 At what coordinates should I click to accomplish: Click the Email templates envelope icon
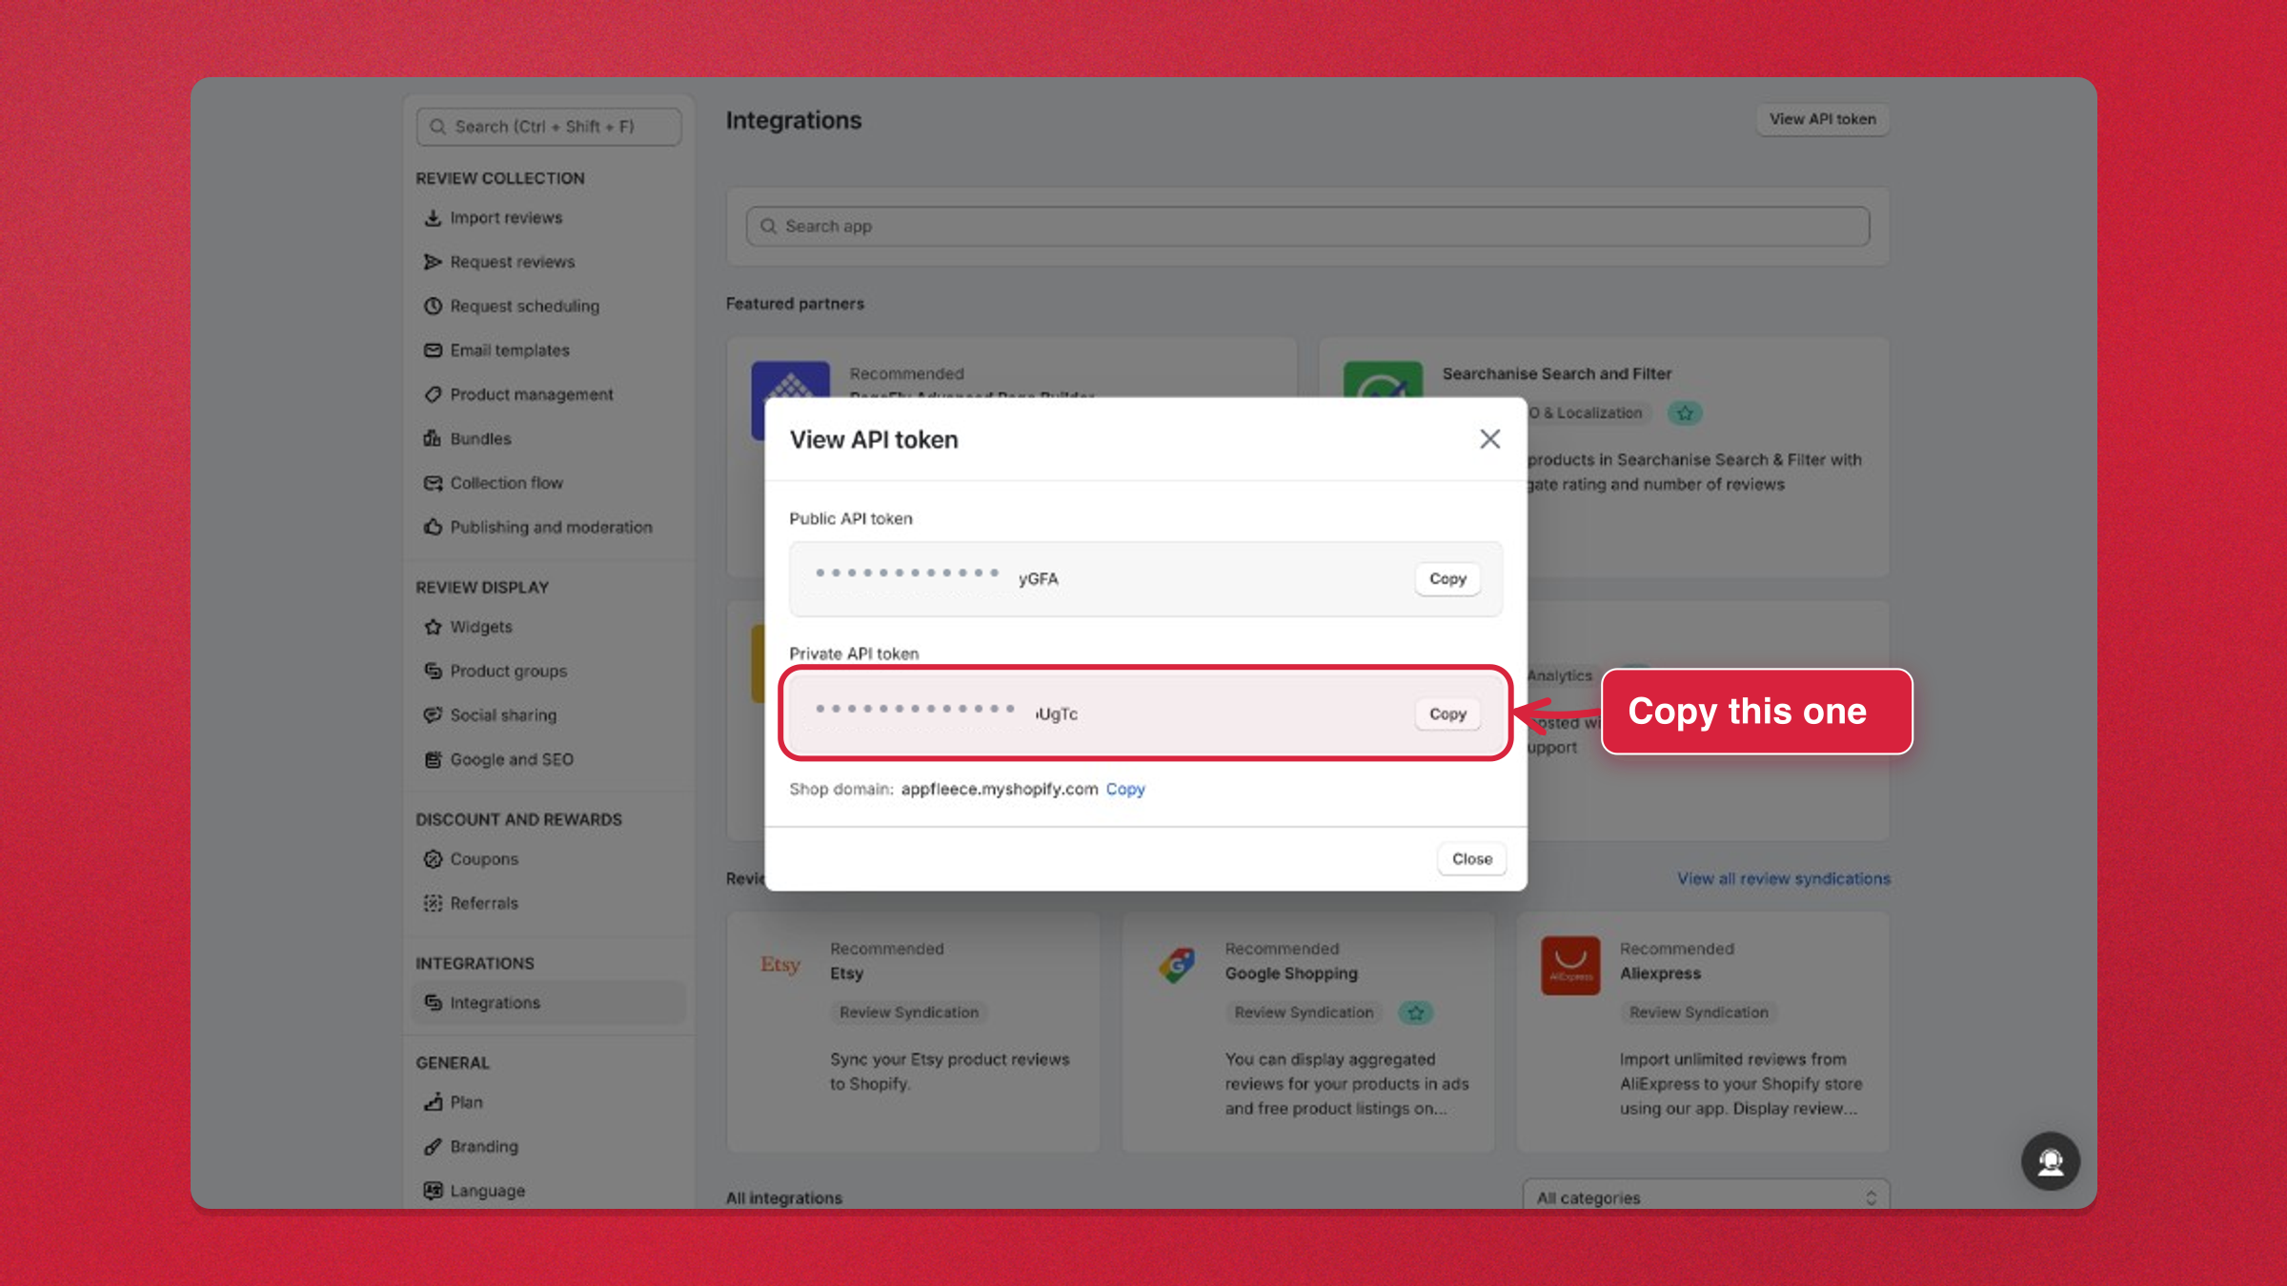[x=433, y=351]
